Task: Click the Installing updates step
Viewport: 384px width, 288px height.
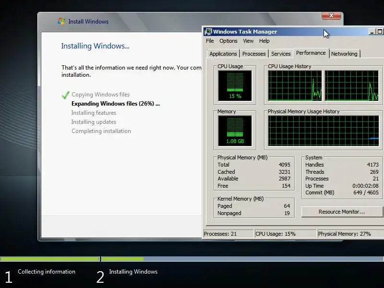Action: click(94, 122)
